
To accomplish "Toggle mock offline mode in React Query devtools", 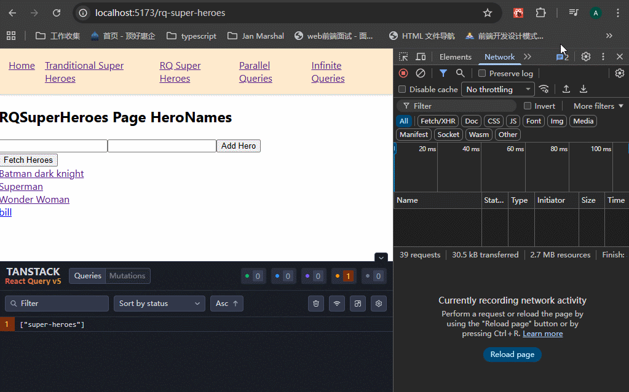I will 337,304.
